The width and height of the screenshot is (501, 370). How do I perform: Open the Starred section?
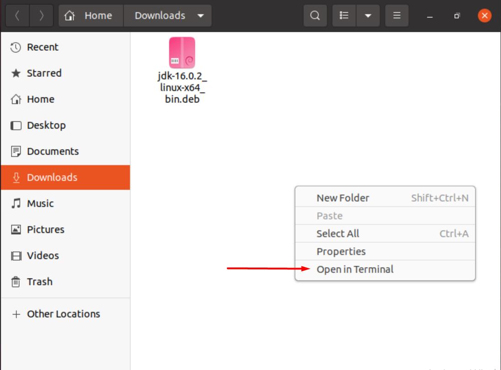click(43, 73)
